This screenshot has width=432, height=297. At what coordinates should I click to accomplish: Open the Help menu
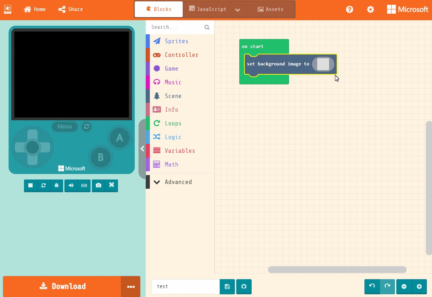click(x=349, y=9)
